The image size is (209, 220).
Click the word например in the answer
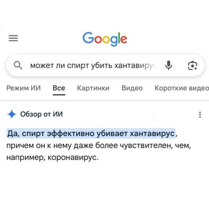[x=26, y=158]
